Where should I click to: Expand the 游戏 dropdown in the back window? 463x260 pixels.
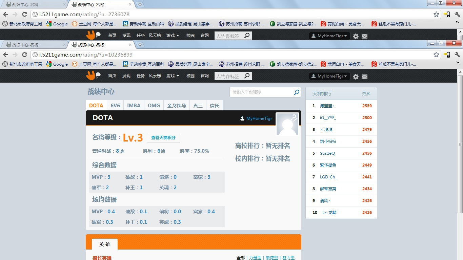(173, 36)
